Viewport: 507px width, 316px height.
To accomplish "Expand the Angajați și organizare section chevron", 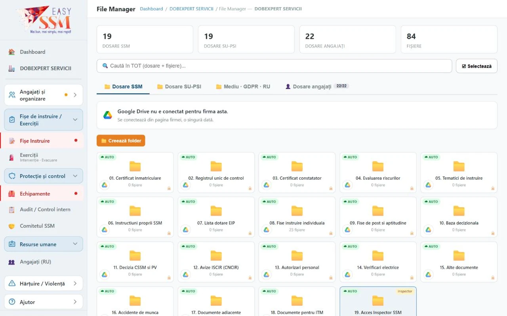I will (x=75, y=95).
